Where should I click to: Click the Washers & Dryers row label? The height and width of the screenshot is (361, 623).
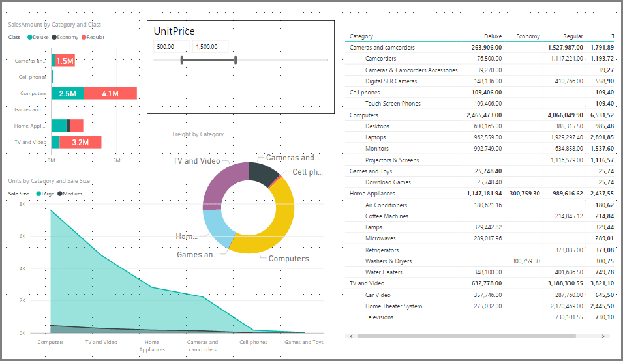click(x=388, y=261)
